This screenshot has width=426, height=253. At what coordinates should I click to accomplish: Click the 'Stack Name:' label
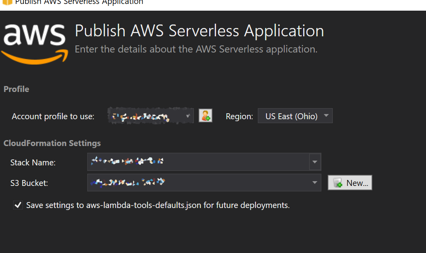33,162
